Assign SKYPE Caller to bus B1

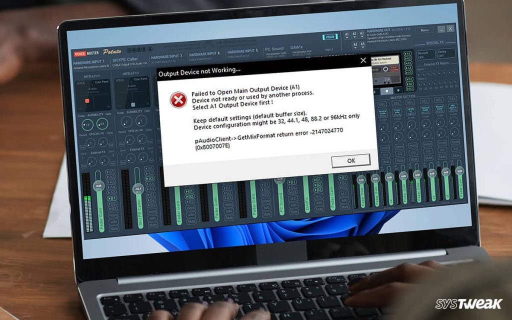(x=150, y=194)
